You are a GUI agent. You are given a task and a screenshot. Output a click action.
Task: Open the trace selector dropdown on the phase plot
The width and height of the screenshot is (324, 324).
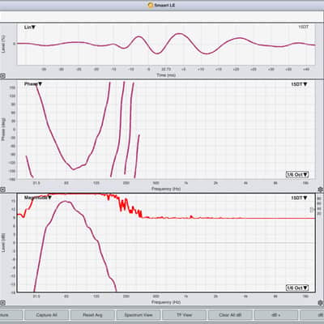(x=299, y=84)
